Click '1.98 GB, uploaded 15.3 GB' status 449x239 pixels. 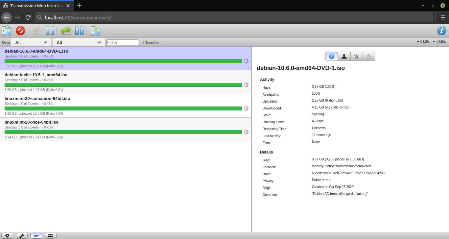click(x=34, y=114)
